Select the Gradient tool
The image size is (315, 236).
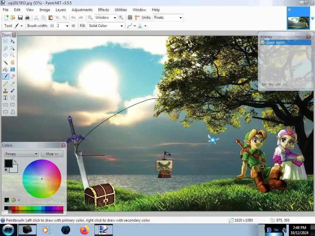(12, 69)
